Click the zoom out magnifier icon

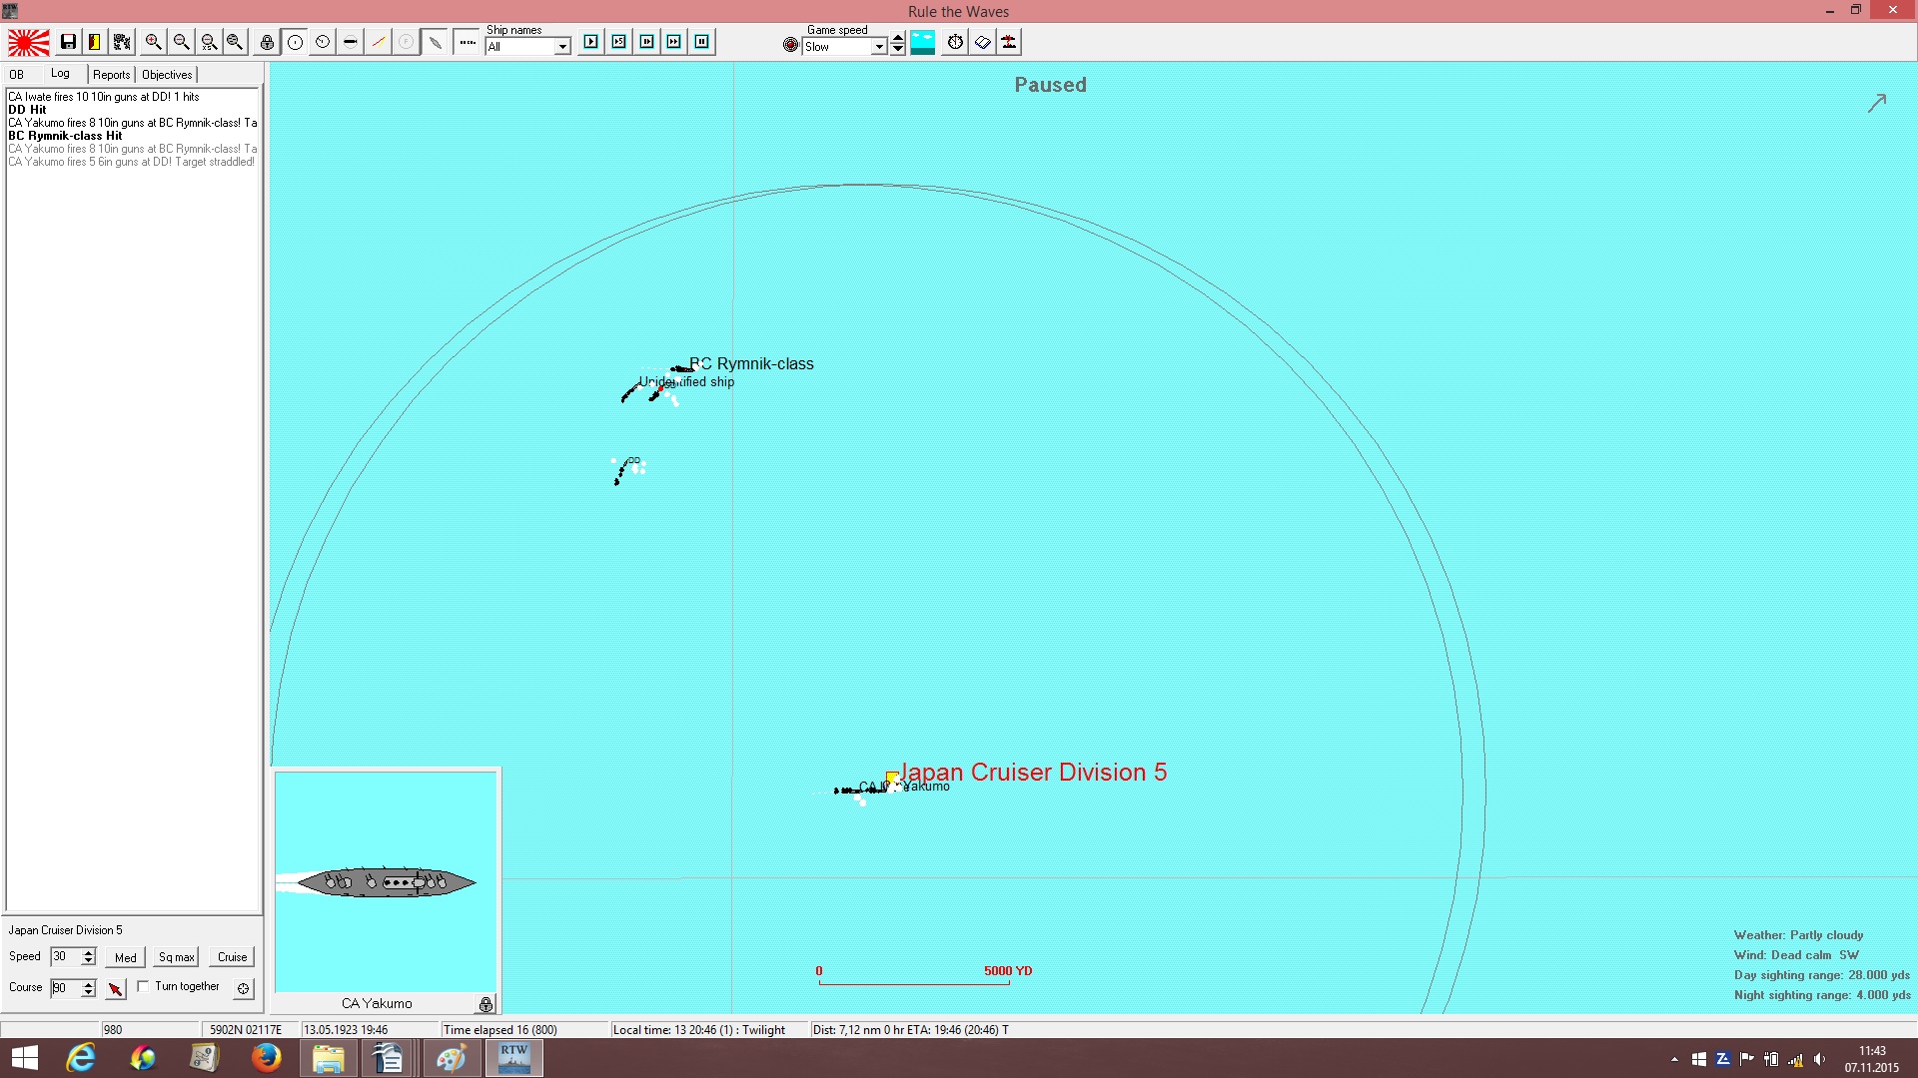tap(181, 42)
